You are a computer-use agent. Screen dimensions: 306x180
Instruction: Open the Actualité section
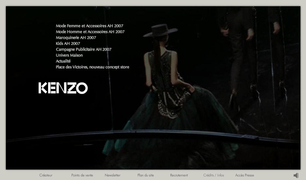(63, 61)
